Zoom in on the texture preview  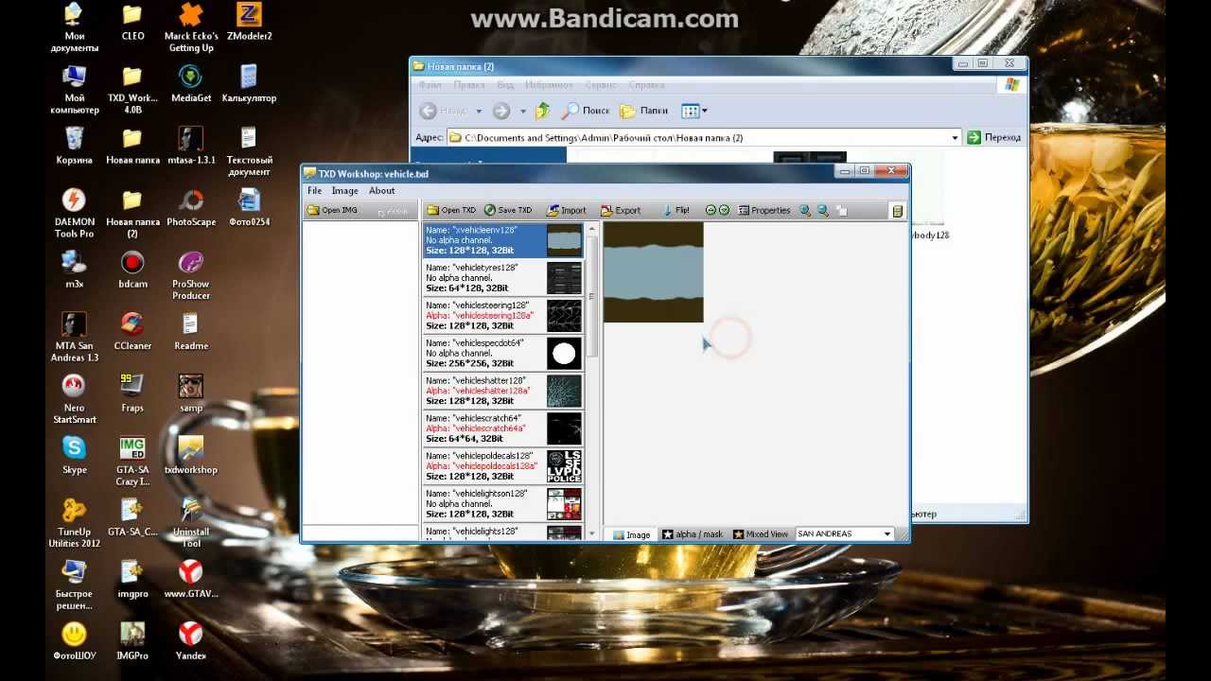805,210
